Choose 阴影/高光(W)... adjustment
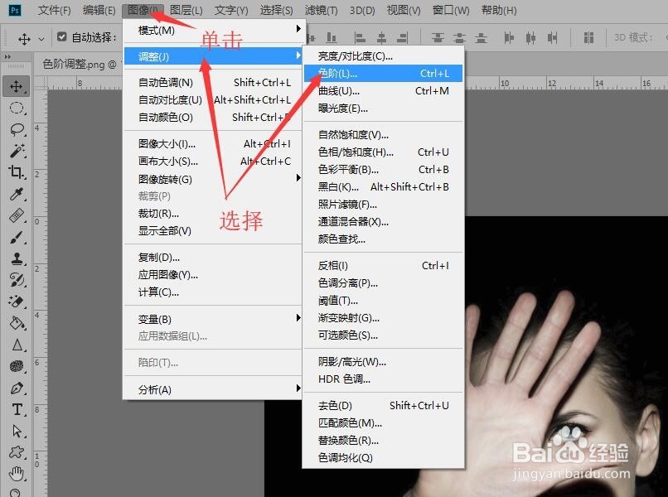The width and height of the screenshot is (668, 497). coord(383,362)
